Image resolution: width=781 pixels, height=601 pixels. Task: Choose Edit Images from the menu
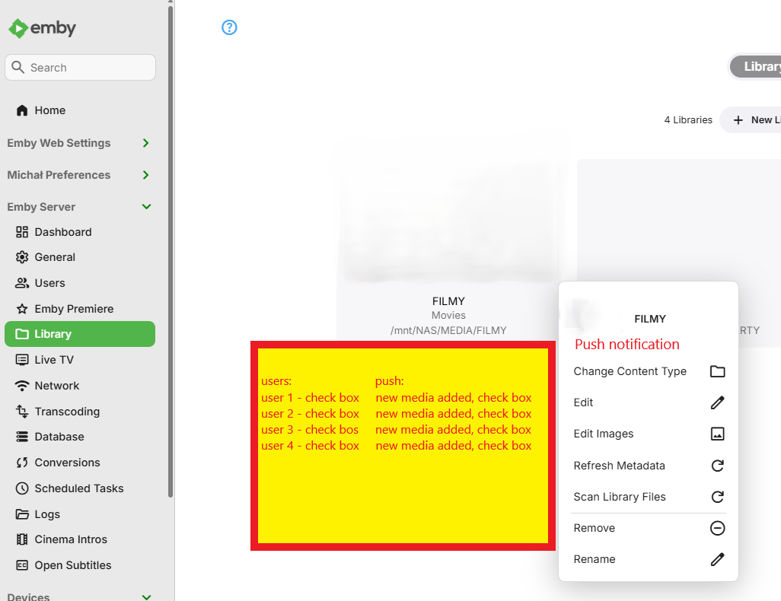click(x=649, y=434)
